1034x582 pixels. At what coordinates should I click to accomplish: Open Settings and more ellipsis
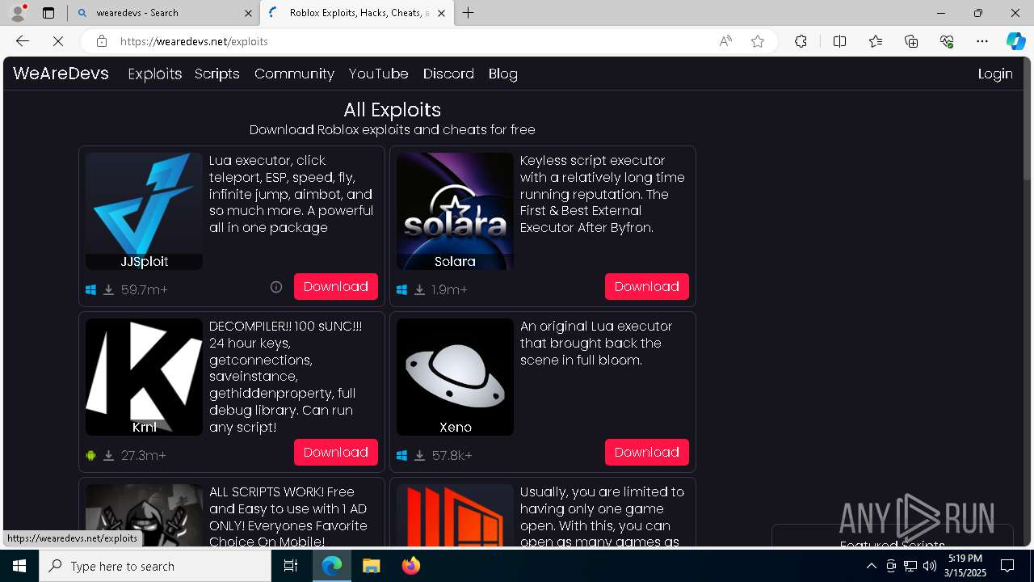(982, 41)
